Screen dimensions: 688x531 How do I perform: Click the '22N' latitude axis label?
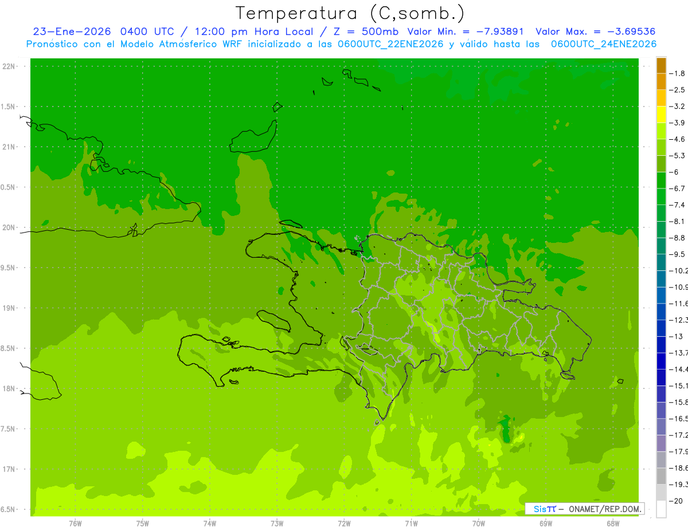8,66
